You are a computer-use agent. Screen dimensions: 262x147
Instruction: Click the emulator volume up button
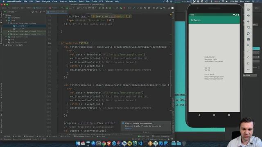pos(248,16)
